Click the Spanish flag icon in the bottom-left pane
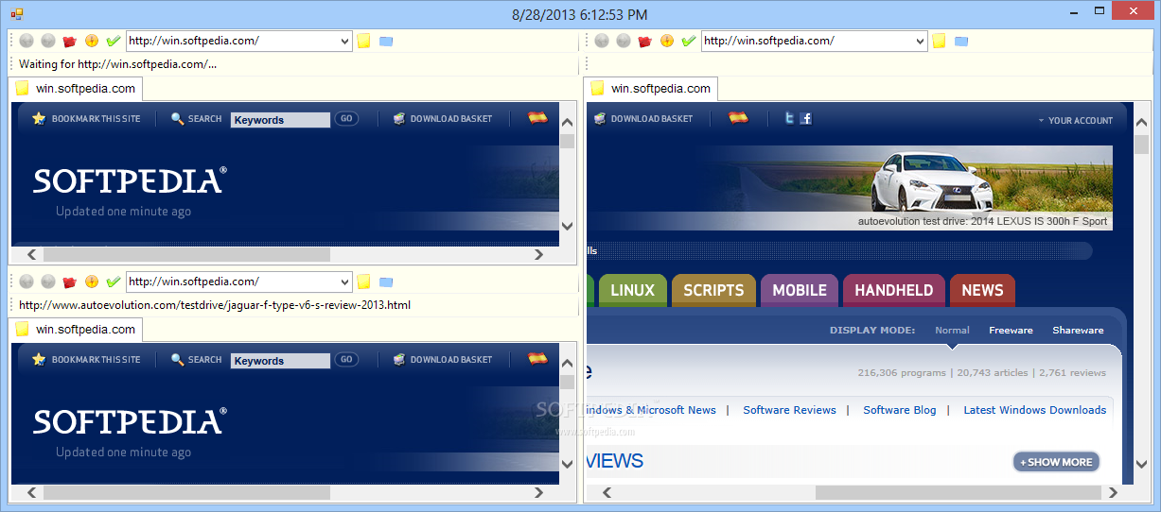Viewport: 1161px width, 512px height. pos(537,359)
